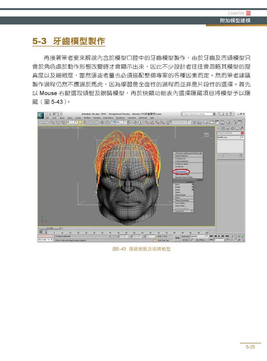Expand the Convert To submenu
The image size is (267, 361).
tap(183, 211)
